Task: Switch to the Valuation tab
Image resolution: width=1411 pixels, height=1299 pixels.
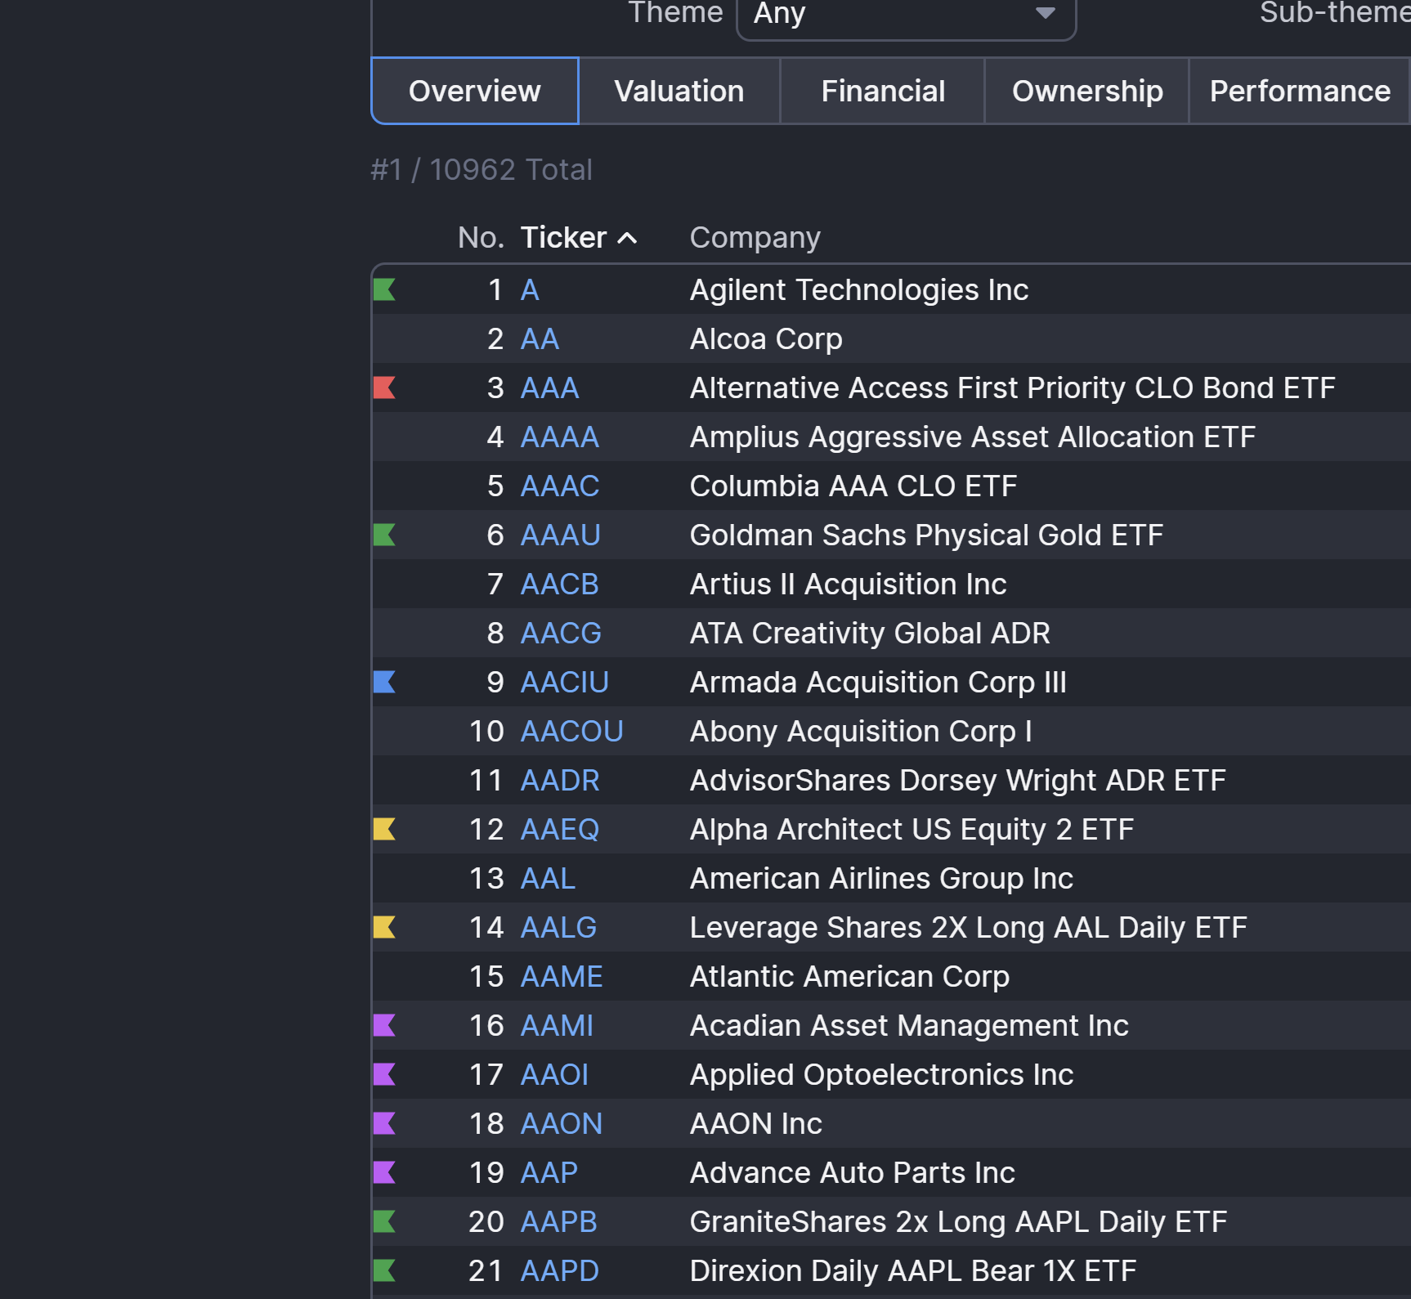Action: coord(679,92)
